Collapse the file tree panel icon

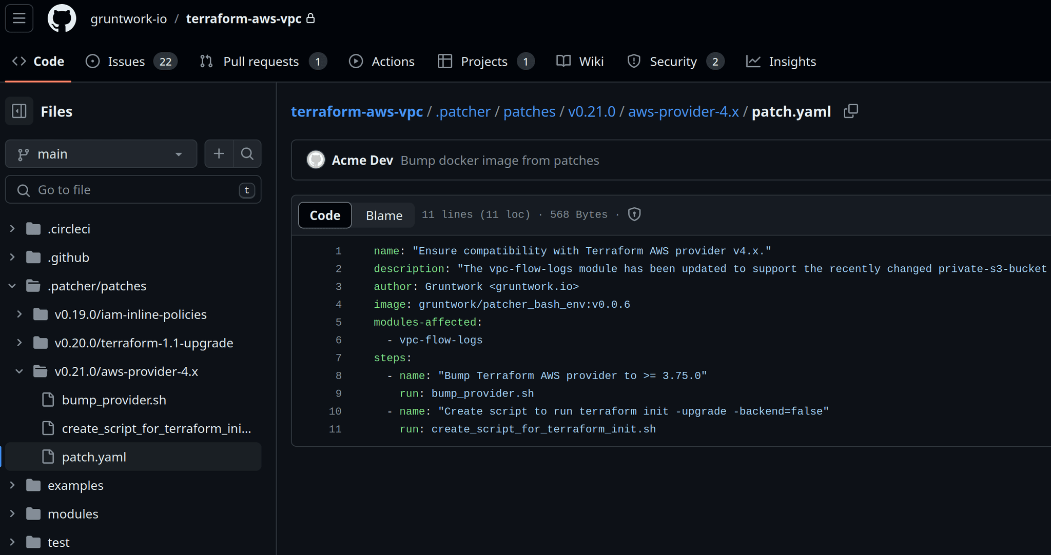[19, 111]
